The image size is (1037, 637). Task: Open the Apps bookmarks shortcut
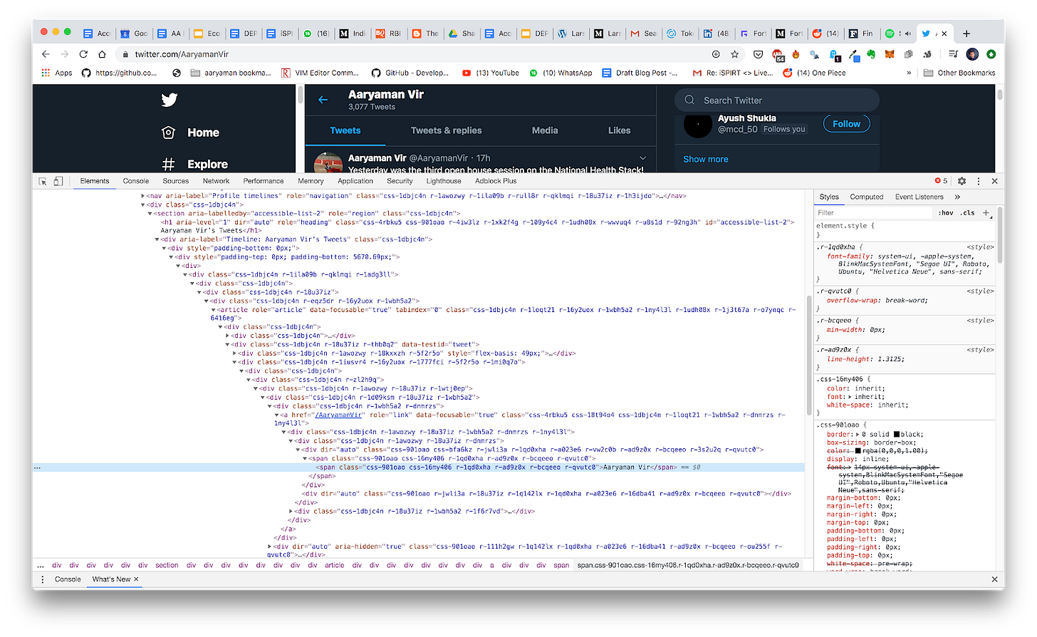click(57, 73)
